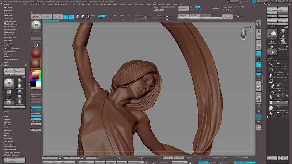Click the camera view head gizmo in viewport

[244, 34]
